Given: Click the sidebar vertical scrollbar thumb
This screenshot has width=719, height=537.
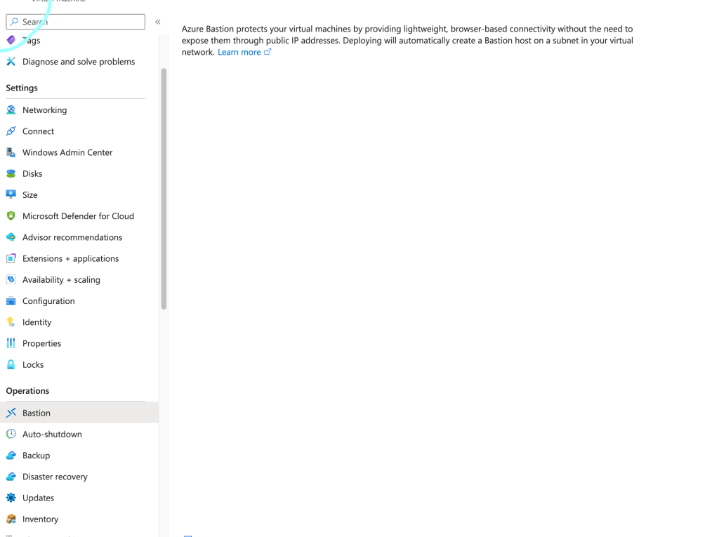Looking at the screenshot, I should tap(164, 189).
